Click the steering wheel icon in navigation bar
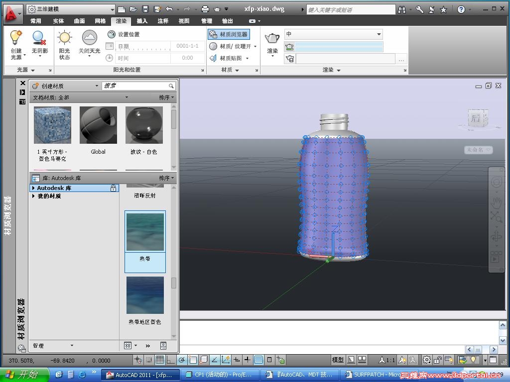This screenshot has width=510, height=382. coord(497,182)
